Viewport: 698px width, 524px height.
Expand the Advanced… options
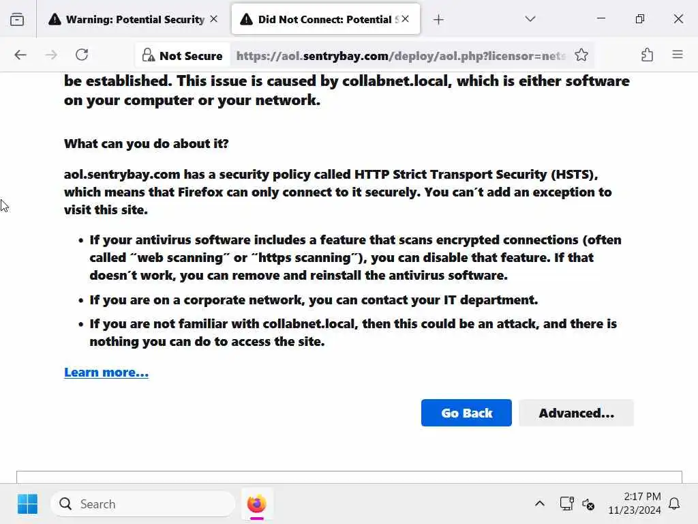[x=576, y=413]
